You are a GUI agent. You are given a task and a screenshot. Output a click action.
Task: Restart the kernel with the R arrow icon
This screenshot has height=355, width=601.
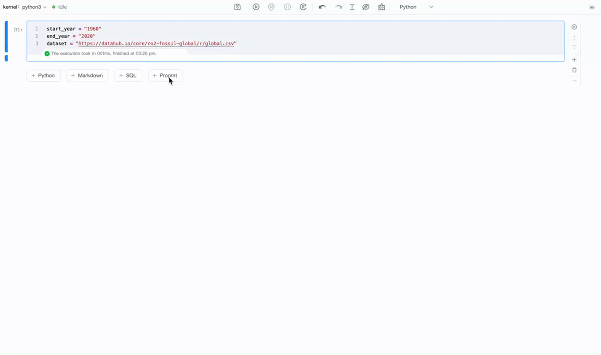(x=303, y=7)
